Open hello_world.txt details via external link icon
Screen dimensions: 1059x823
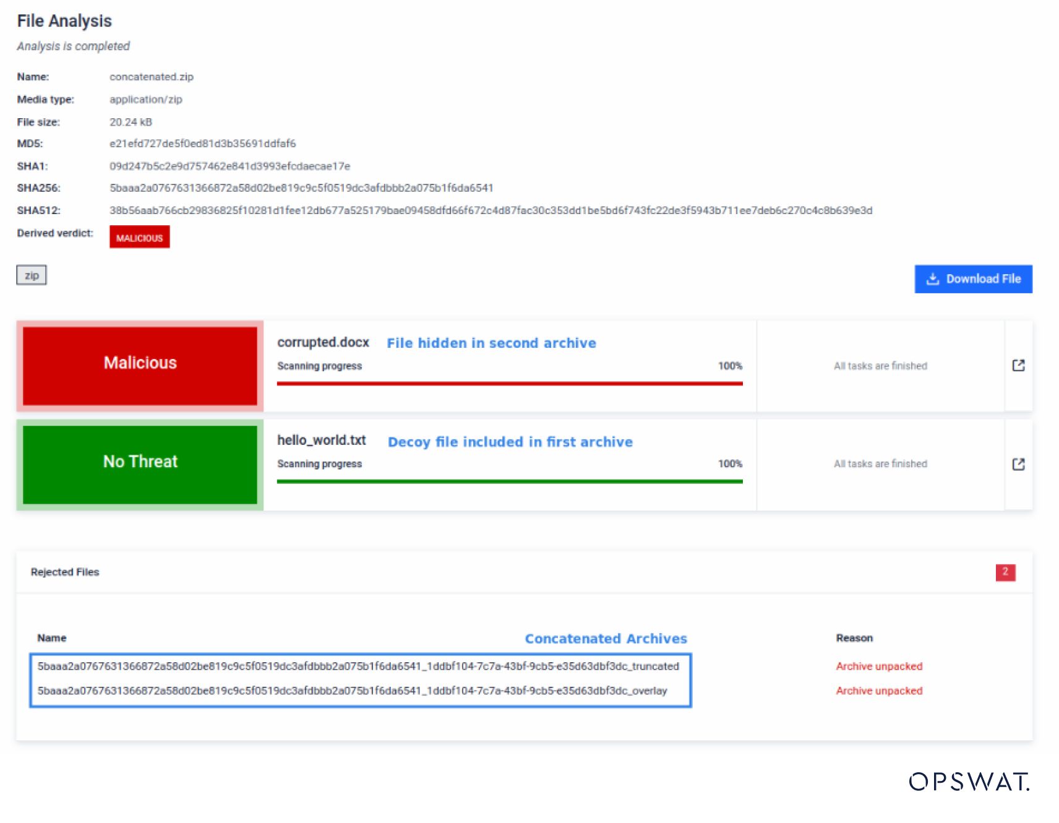(1018, 464)
